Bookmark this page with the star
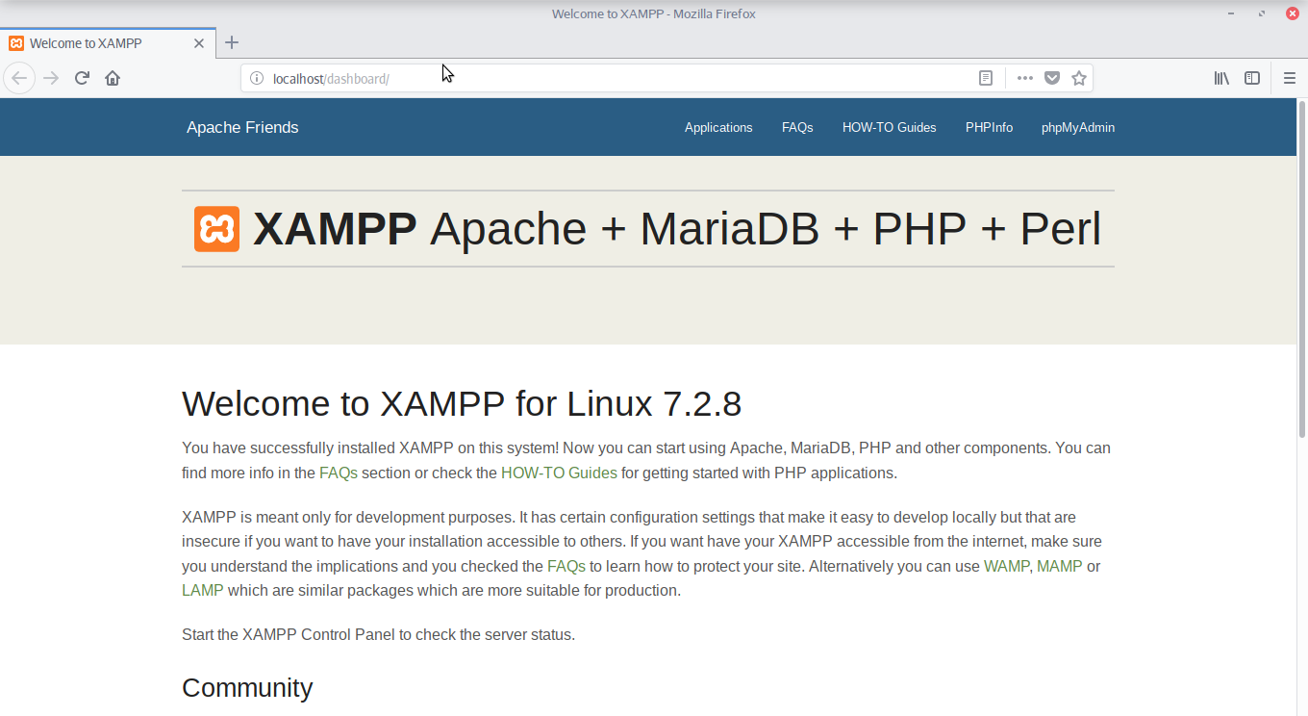The height and width of the screenshot is (716, 1308). pos(1079,78)
